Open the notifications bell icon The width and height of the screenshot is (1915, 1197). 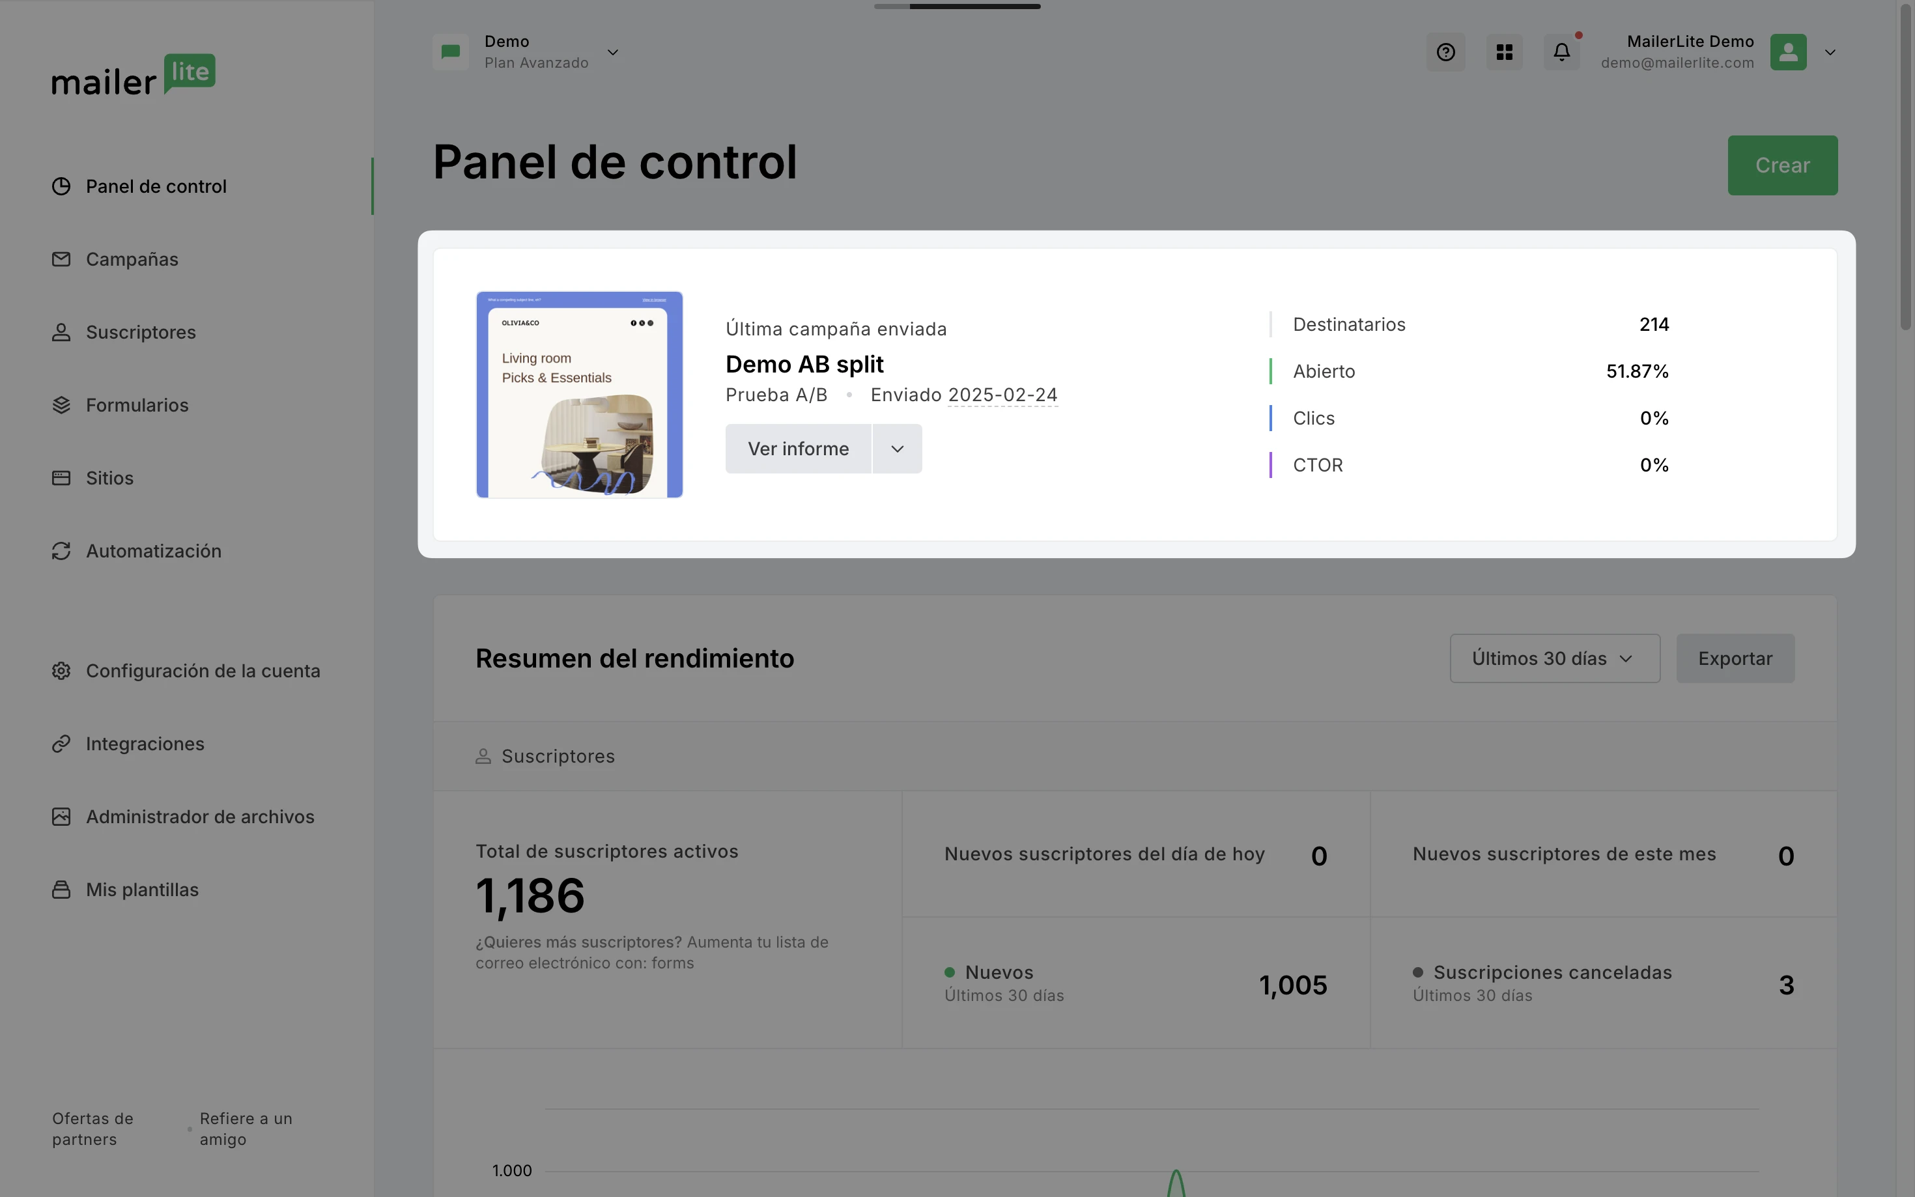1561,52
